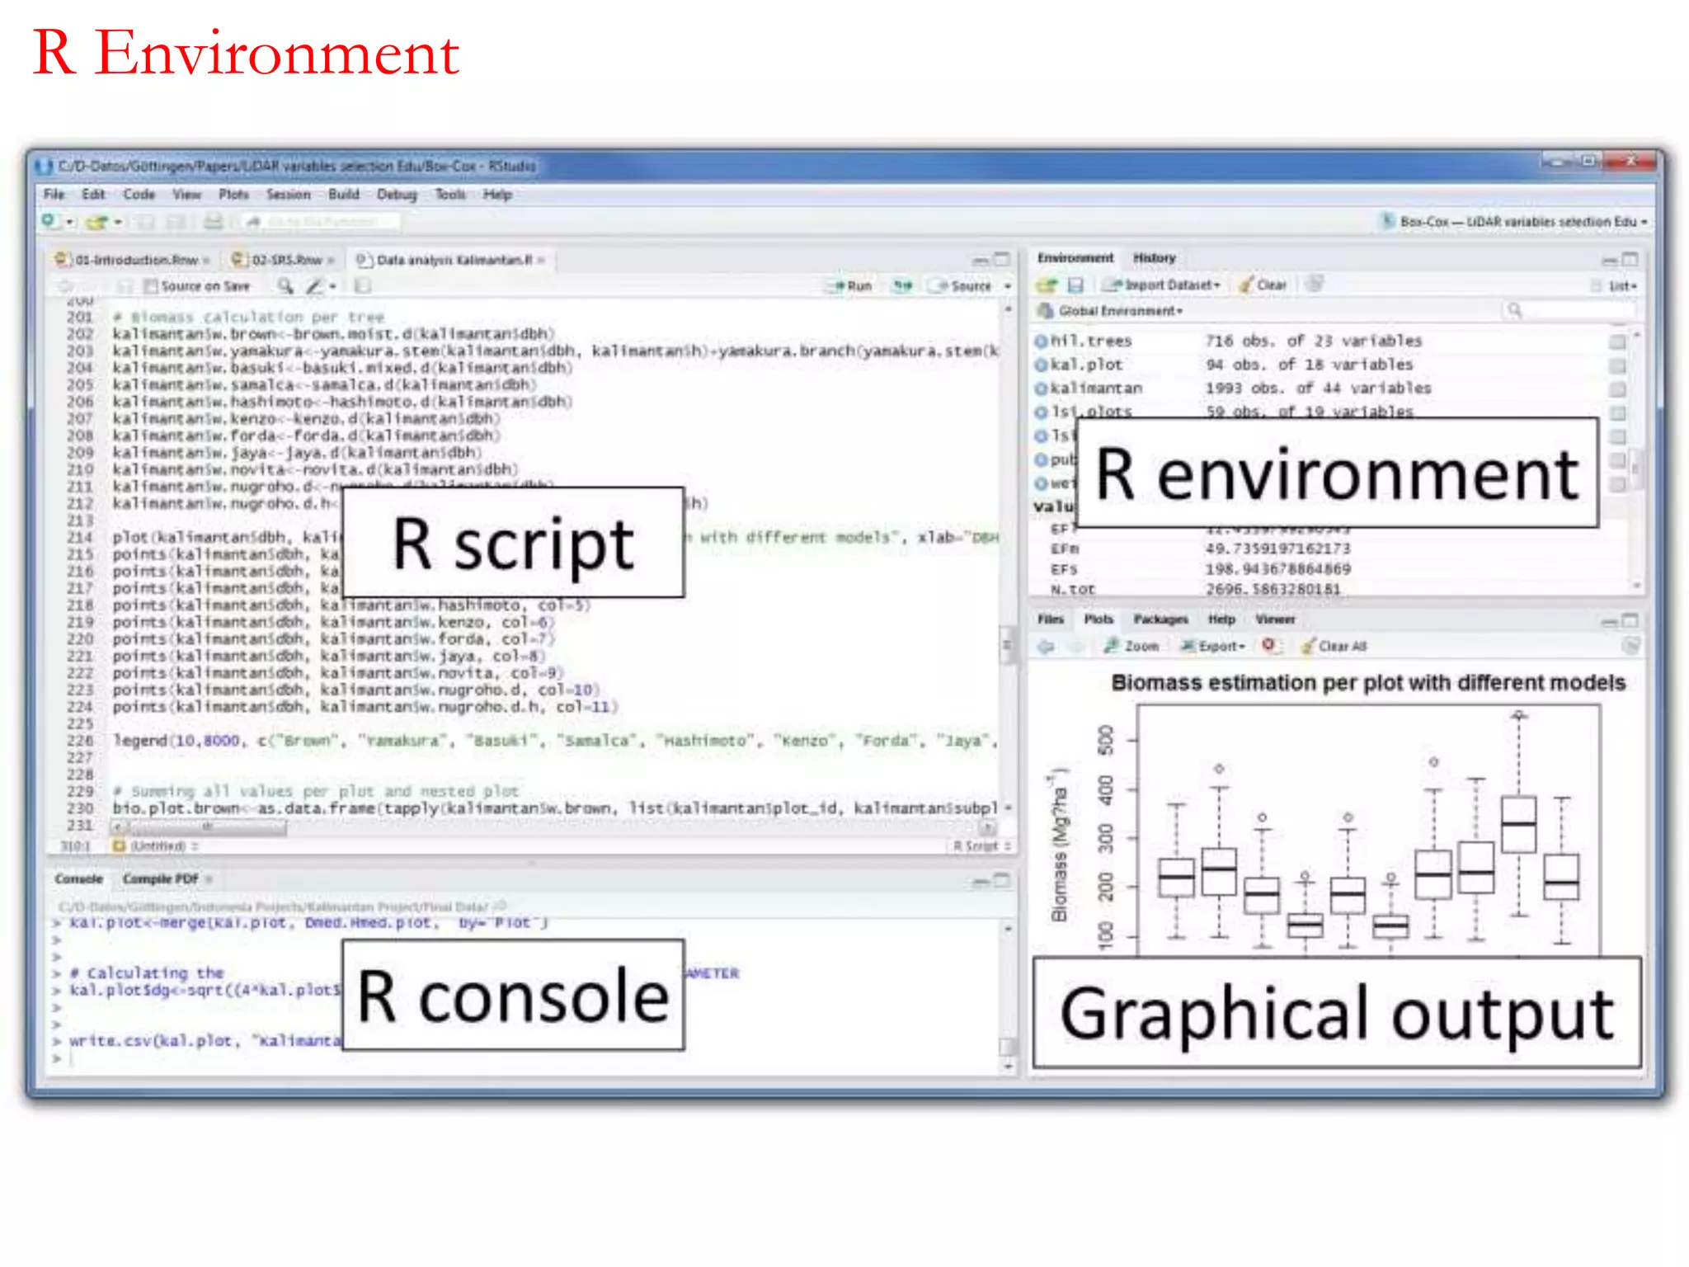Screen dimensions: 1689x1267
Task: Expand the hil.trees object blue arrow
Action: (1041, 341)
